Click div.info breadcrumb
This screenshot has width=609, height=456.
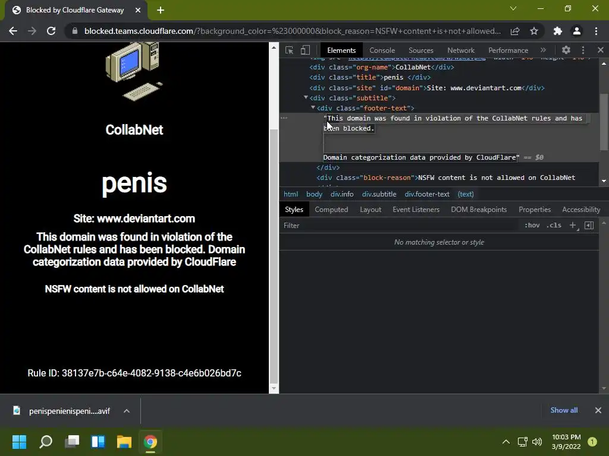pos(342,194)
